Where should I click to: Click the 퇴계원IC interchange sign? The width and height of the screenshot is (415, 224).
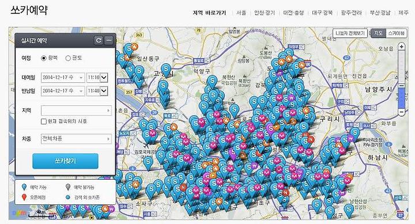coord(341,86)
